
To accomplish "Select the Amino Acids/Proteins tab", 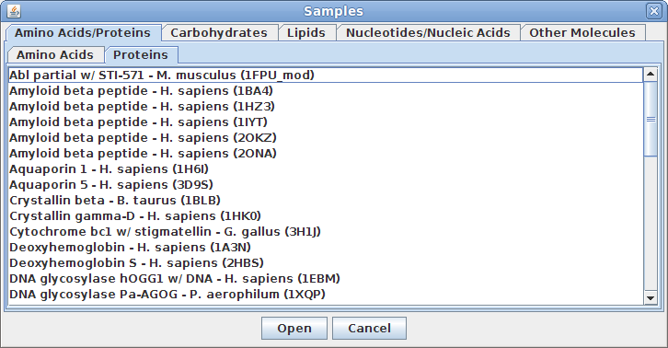I will pyautogui.click(x=83, y=33).
